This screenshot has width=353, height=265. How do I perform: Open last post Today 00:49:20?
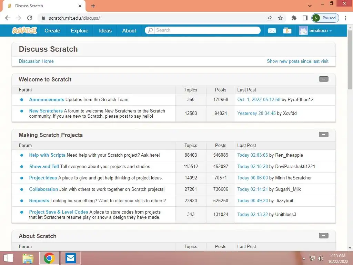[253, 200]
